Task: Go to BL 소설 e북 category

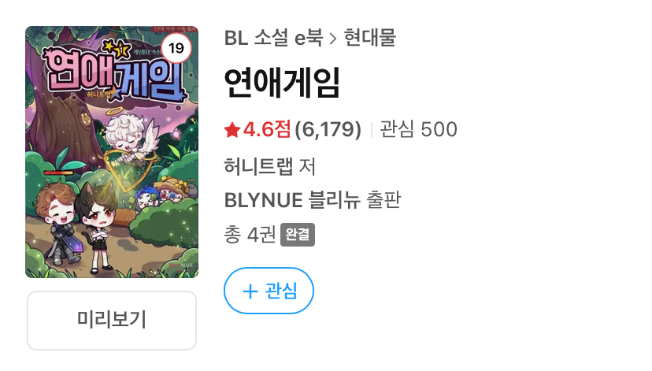Action: tap(273, 38)
